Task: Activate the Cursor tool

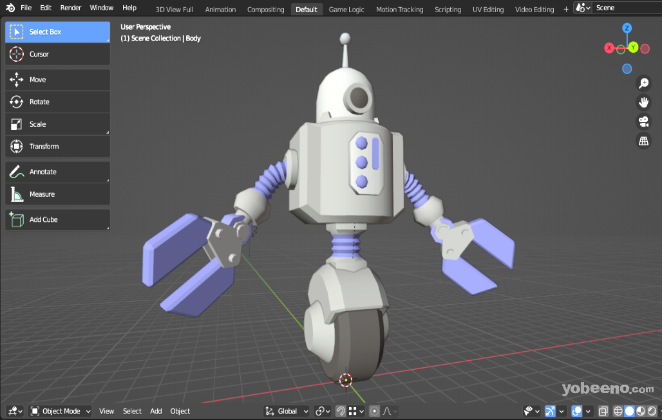Action: coord(57,55)
